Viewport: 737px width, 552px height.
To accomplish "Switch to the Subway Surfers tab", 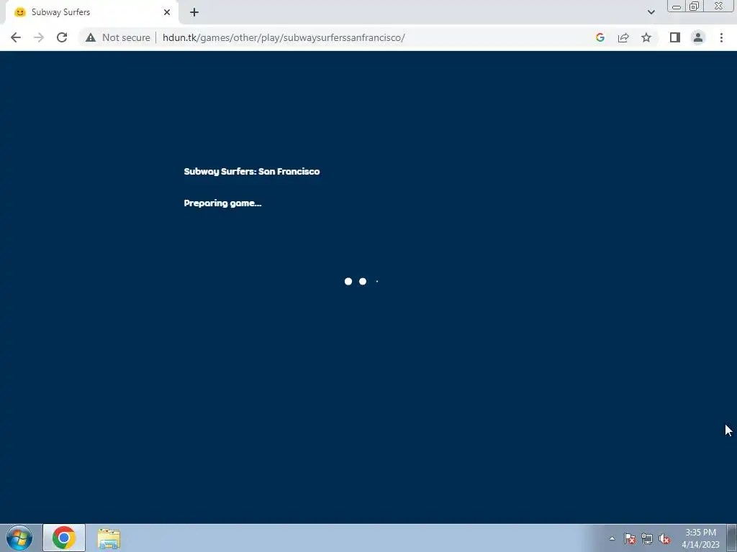I will [91, 12].
